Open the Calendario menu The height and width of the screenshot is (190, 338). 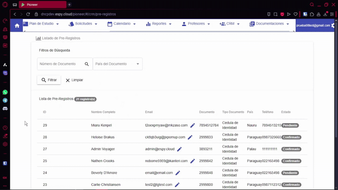[x=121, y=24]
